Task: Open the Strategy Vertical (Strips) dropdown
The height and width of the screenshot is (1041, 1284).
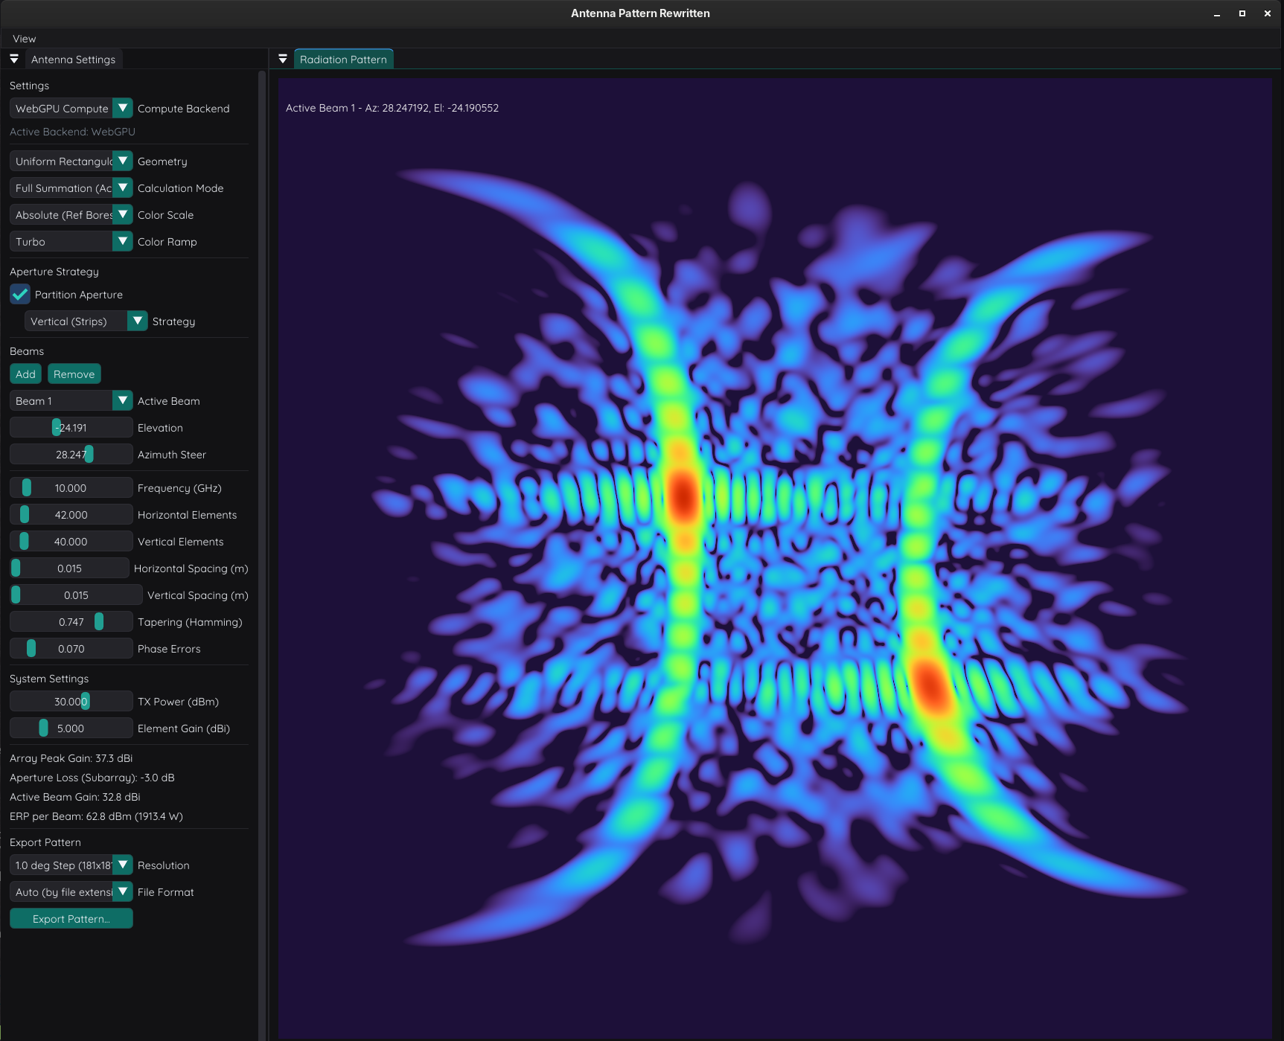Action: pos(86,321)
